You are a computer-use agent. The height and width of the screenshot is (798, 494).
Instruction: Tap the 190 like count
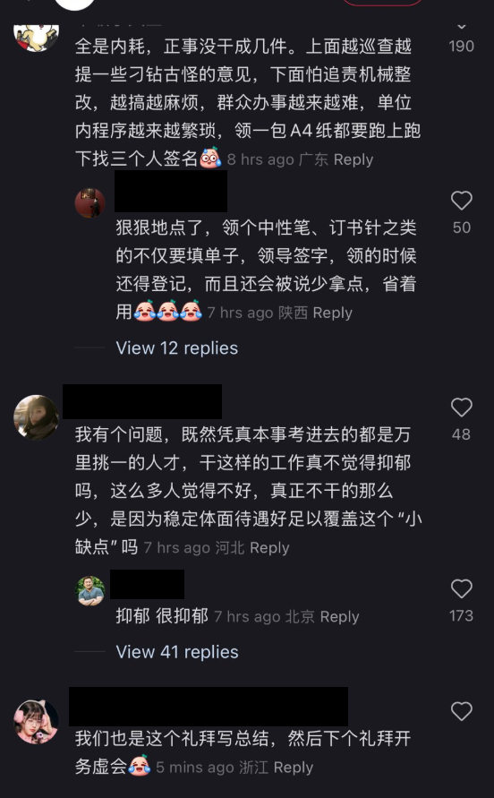(462, 47)
